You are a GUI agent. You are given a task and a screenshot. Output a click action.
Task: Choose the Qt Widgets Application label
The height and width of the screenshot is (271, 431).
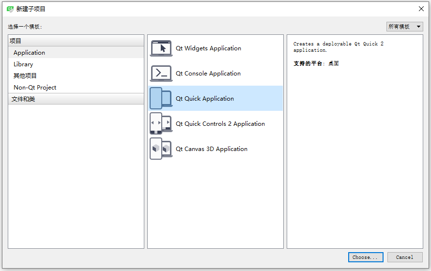pyautogui.click(x=208, y=48)
